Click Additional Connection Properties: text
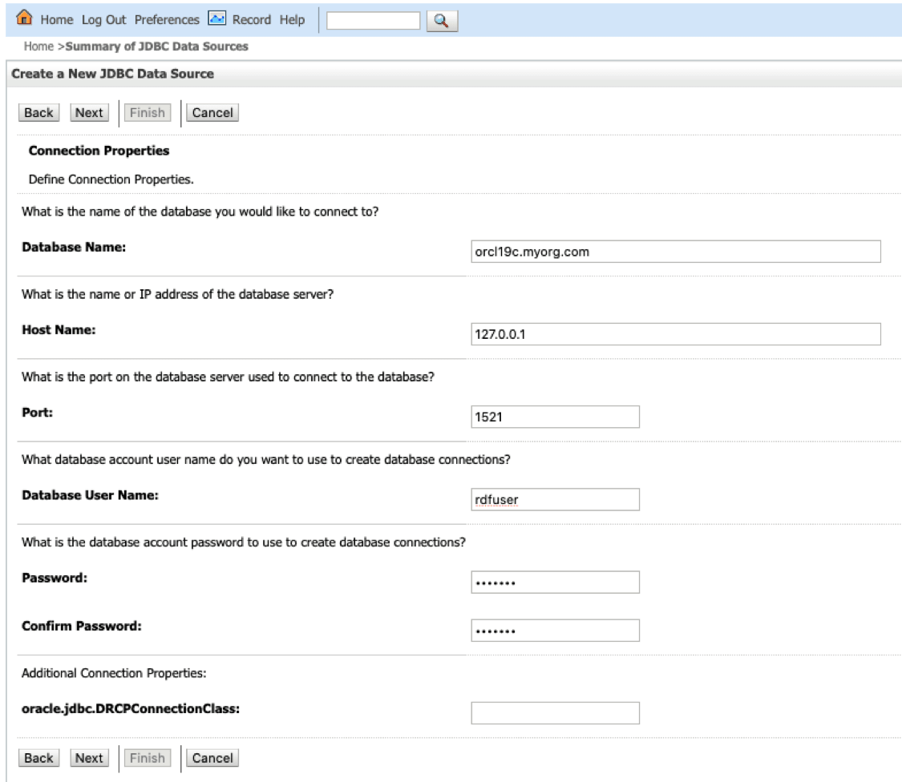The height and width of the screenshot is (782, 902). pos(114,673)
